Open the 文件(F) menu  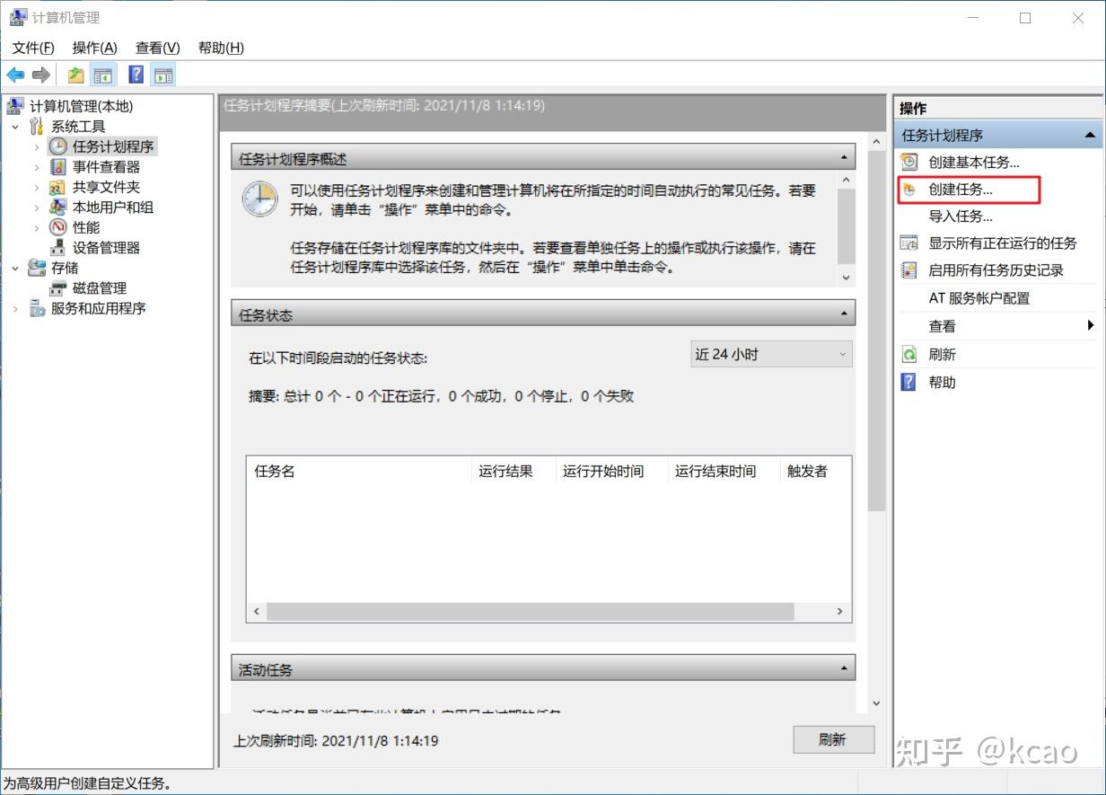point(33,48)
